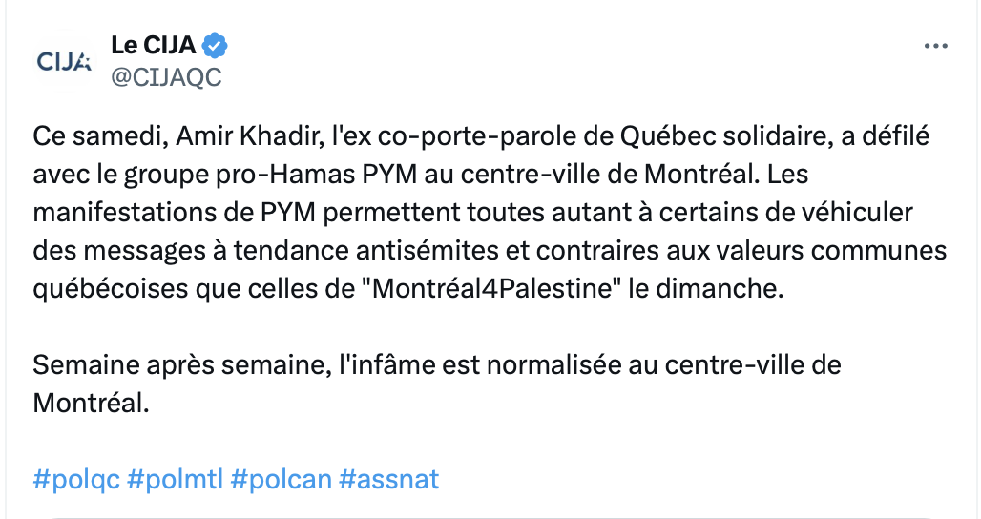This screenshot has height=519, width=981.
Task: Open the Le CIJA display name
Action: coord(154,45)
